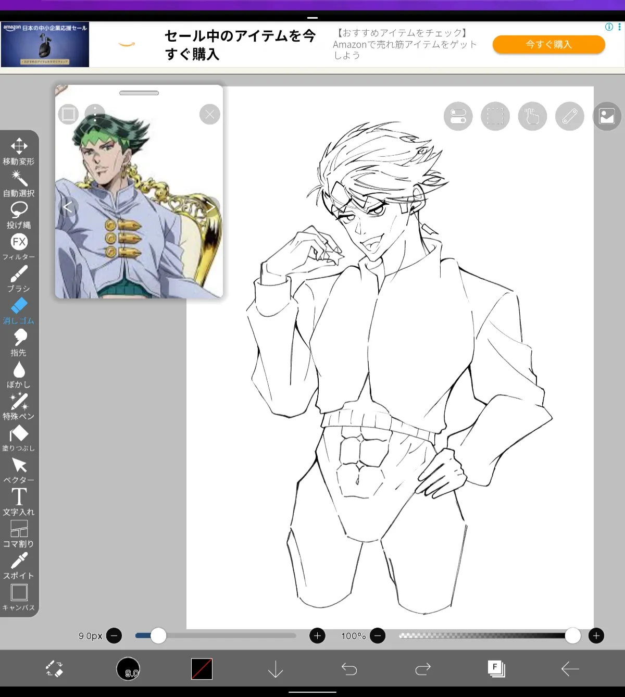Select the 移動変形 transform tool
The width and height of the screenshot is (625, 697).
coord(19,152)
